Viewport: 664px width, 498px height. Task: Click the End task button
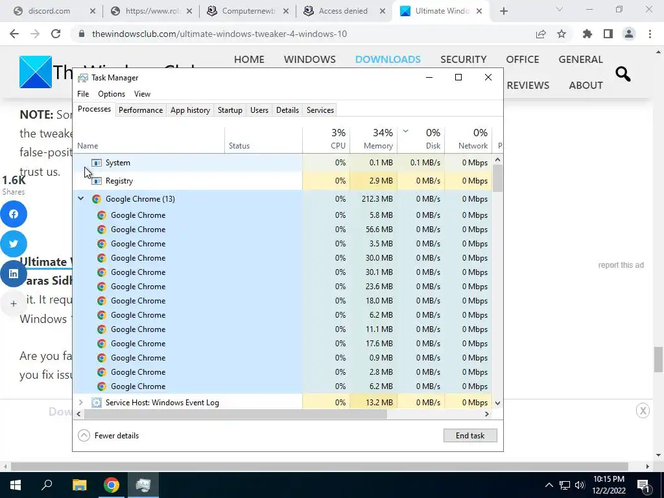click(470, 435)
